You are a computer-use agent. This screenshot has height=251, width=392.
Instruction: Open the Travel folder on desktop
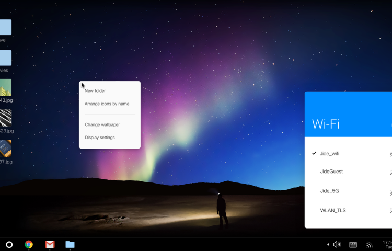(5, 28)
